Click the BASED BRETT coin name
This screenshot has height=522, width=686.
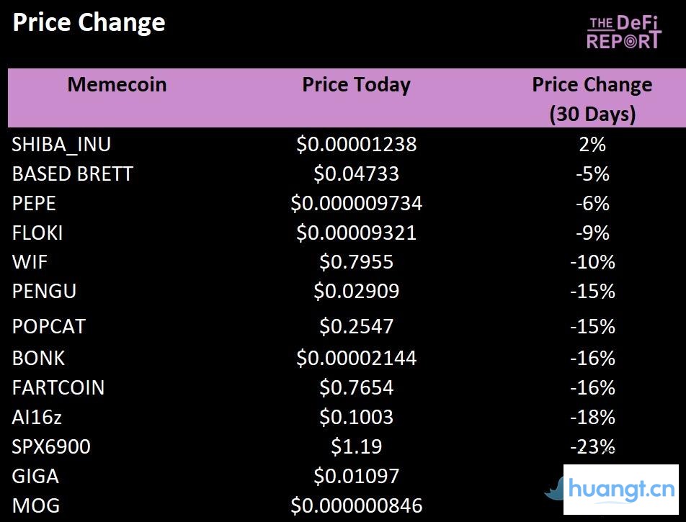[x=72, y=174]
